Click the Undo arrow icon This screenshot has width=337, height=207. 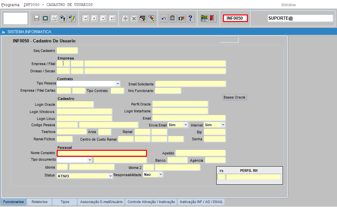click(x=164, y=18)
